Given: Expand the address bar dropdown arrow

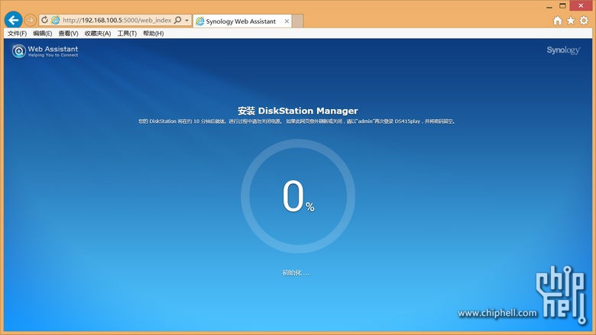Looking at the screenshot, I should [x=186, y=21].
